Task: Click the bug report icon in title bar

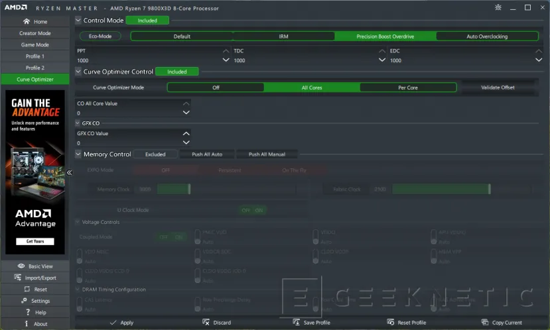Action: coord(498,7)
